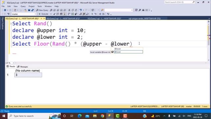The height and width of the screenshot is (119, 211).
Task: Close the SQLQuery3.sql tab
Action: 44,19
